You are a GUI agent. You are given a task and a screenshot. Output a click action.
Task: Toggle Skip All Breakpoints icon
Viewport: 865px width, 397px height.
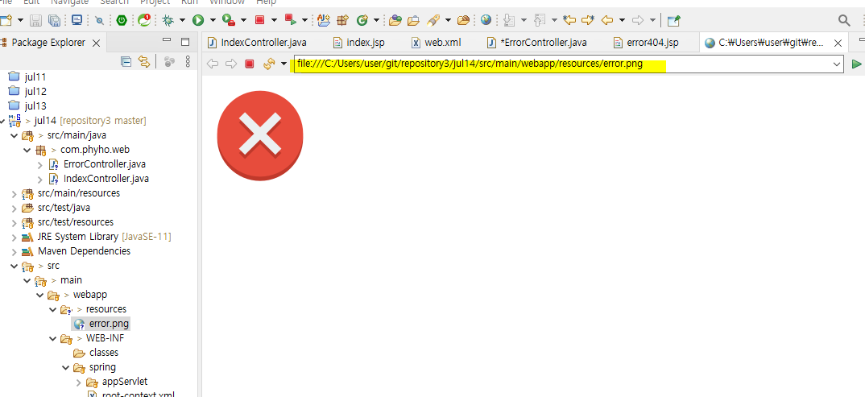[99, 20]
